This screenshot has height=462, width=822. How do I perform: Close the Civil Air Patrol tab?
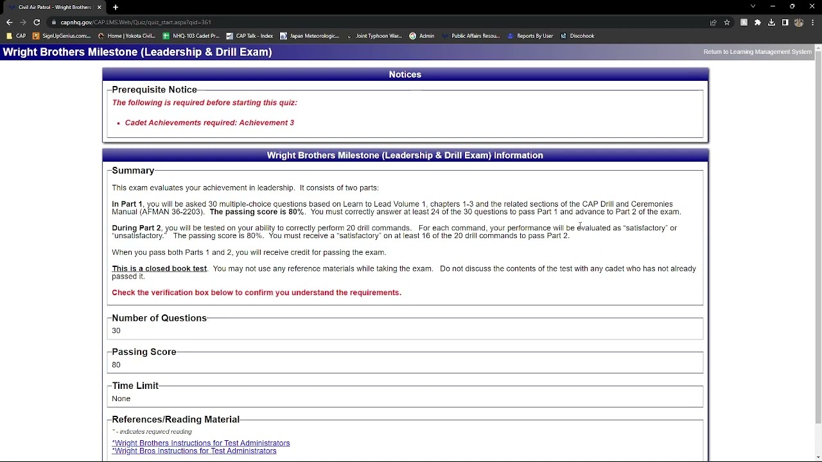tap(100, 7)
